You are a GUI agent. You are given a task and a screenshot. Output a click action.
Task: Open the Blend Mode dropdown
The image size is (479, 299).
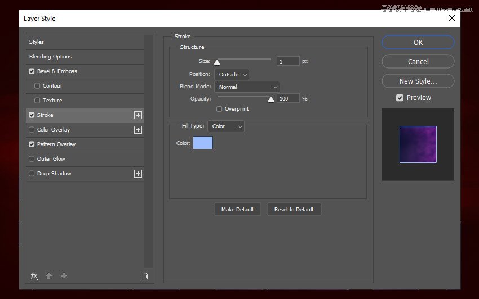point(247,87)
